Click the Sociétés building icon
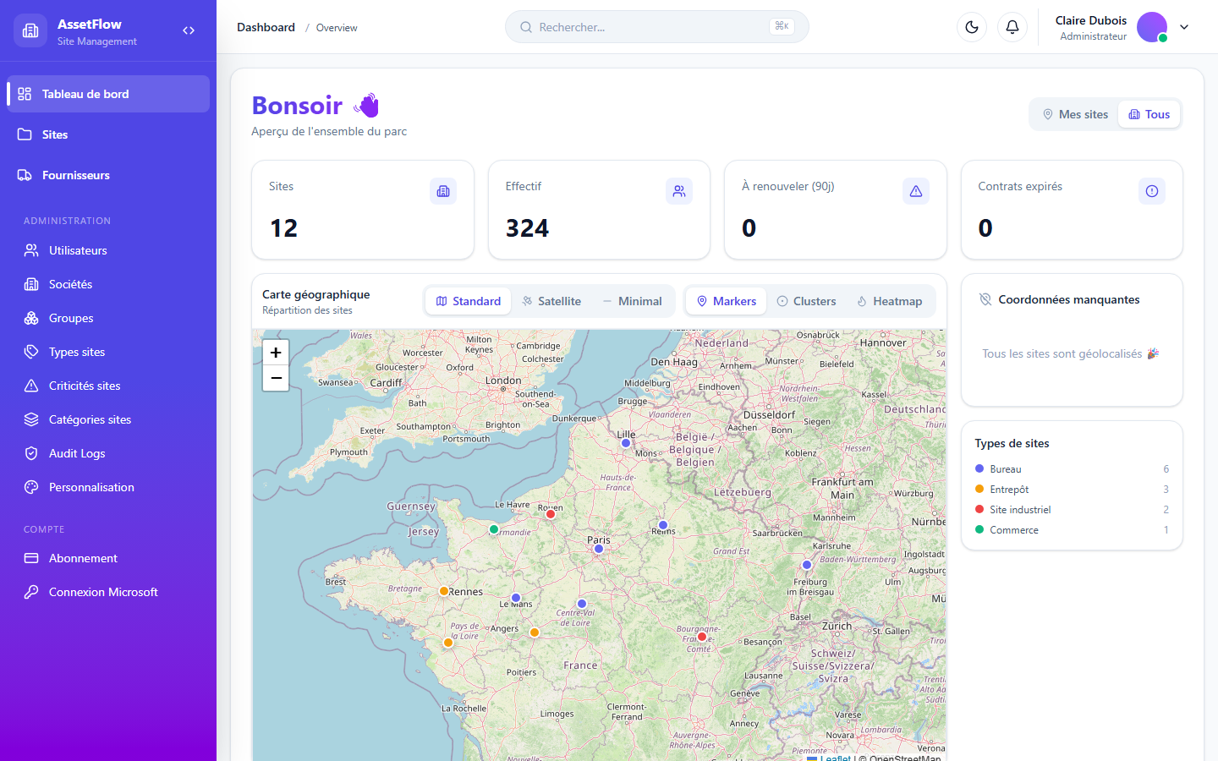The width and height of the screenshot is (1218, 761). pyautogui.click(x=31, y=284)
